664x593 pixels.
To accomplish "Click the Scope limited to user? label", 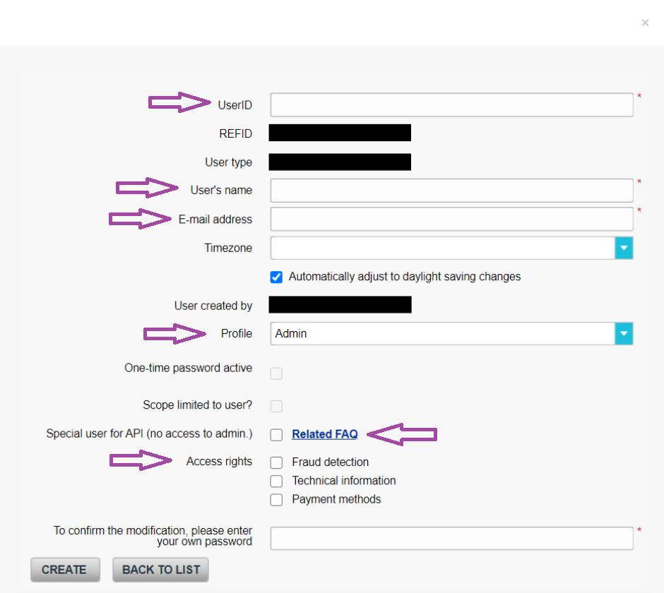I will coord(197,405).
